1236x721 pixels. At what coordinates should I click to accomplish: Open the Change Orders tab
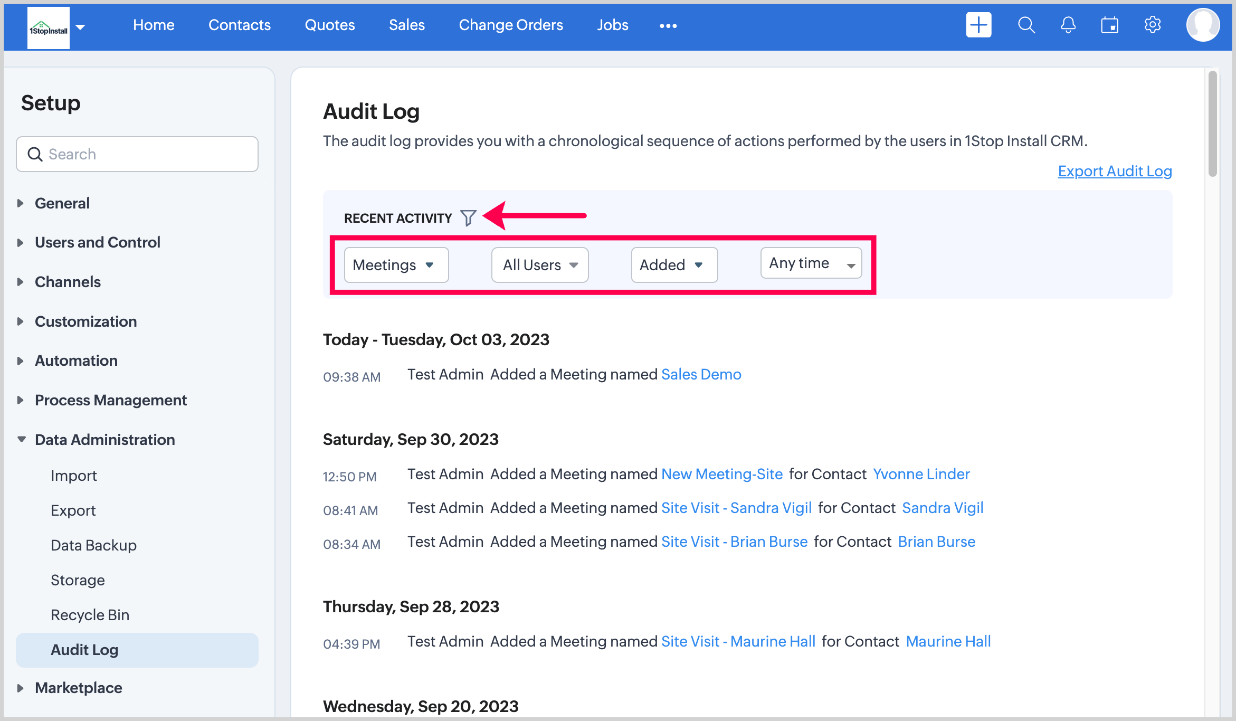click(510, 25)
